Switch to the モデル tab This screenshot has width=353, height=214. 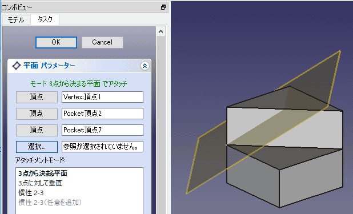point(16,20)
